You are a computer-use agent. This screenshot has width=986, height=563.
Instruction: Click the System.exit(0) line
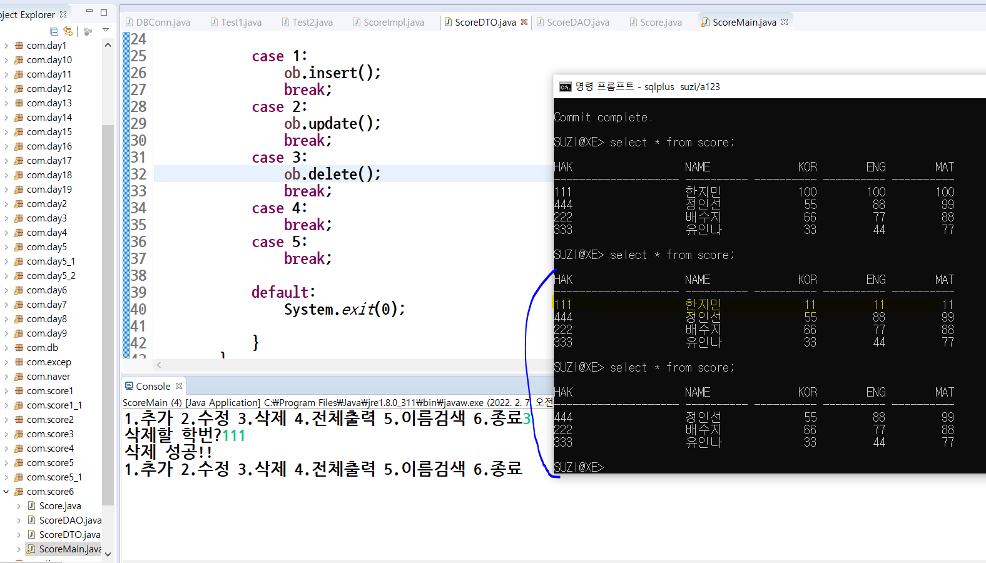tap(345, 309)
